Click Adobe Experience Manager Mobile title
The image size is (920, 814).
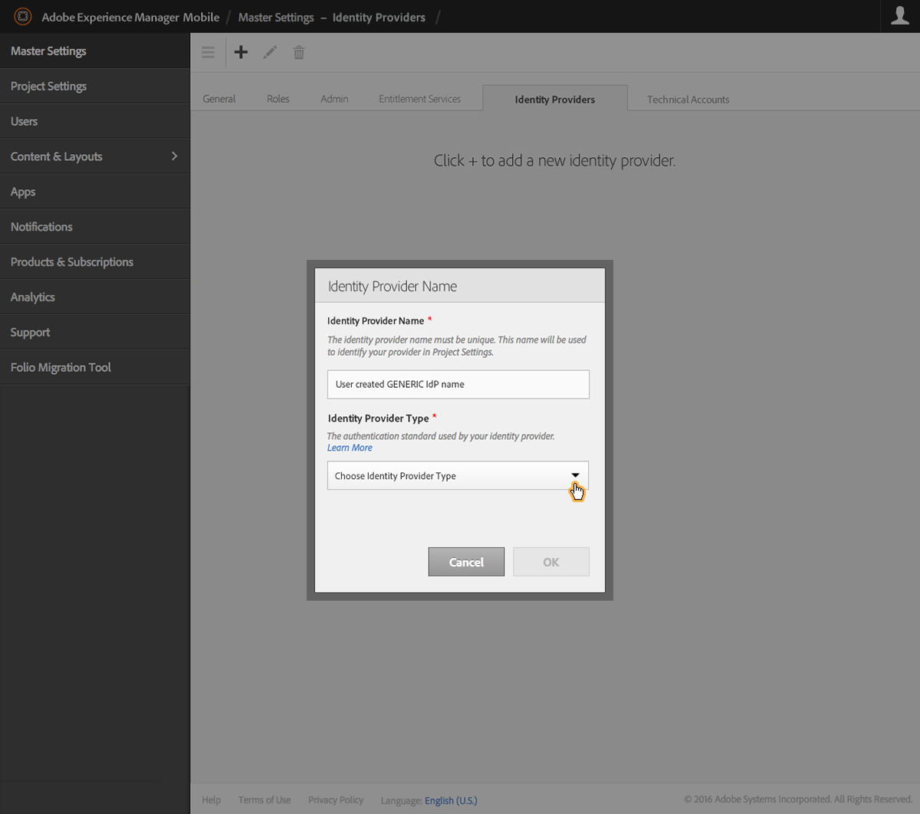[x=130, y=17]
